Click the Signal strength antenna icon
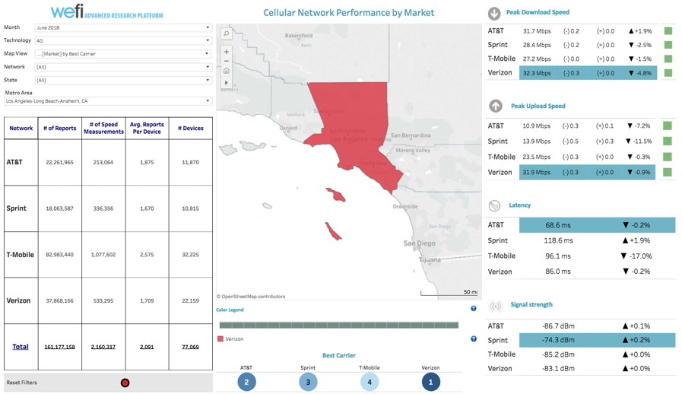682x394 pixels. click(x=496, y=306)
